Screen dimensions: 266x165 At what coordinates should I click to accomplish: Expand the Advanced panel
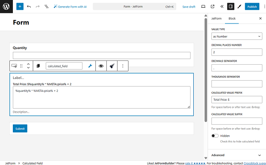pos(237,155)
